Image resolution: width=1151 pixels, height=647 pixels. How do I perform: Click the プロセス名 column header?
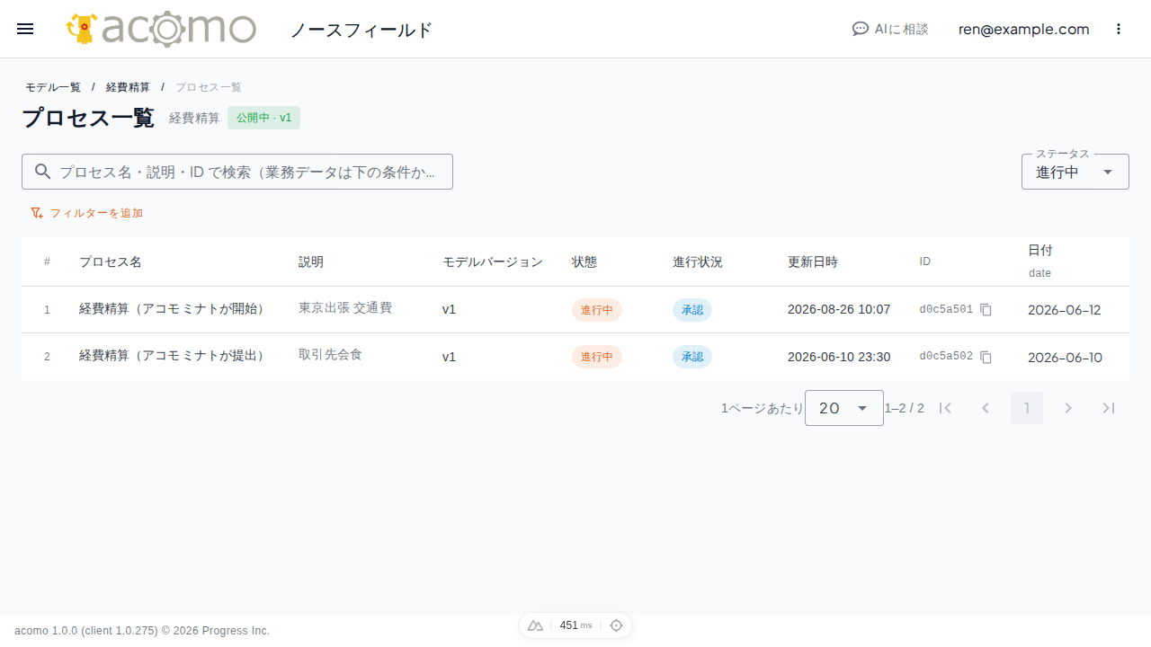pyautogui.click(x=111, y=261)
